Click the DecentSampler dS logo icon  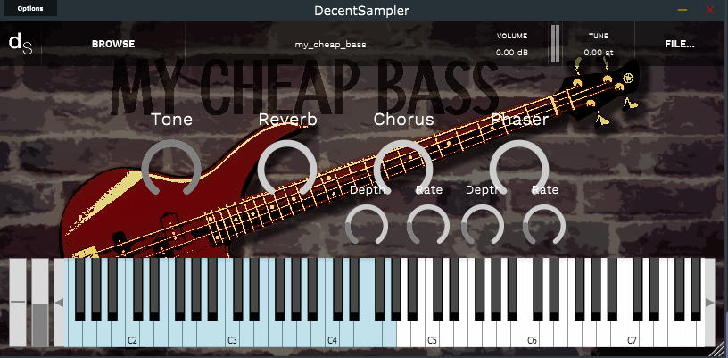pos(21,44)
